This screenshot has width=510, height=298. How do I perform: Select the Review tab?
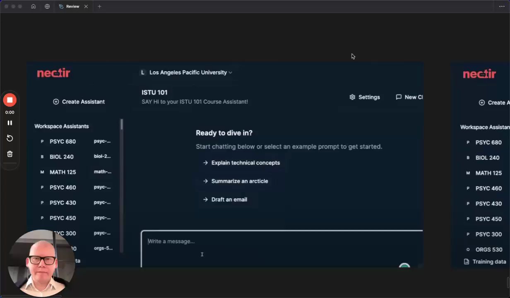point(73,7)
